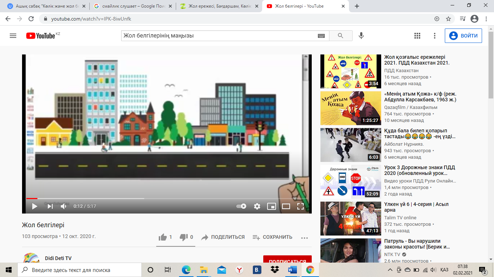This screenshot has width=494, height=277.
Task: Open YouTube settings three-dot menu in header
Action: coord(435,36)
